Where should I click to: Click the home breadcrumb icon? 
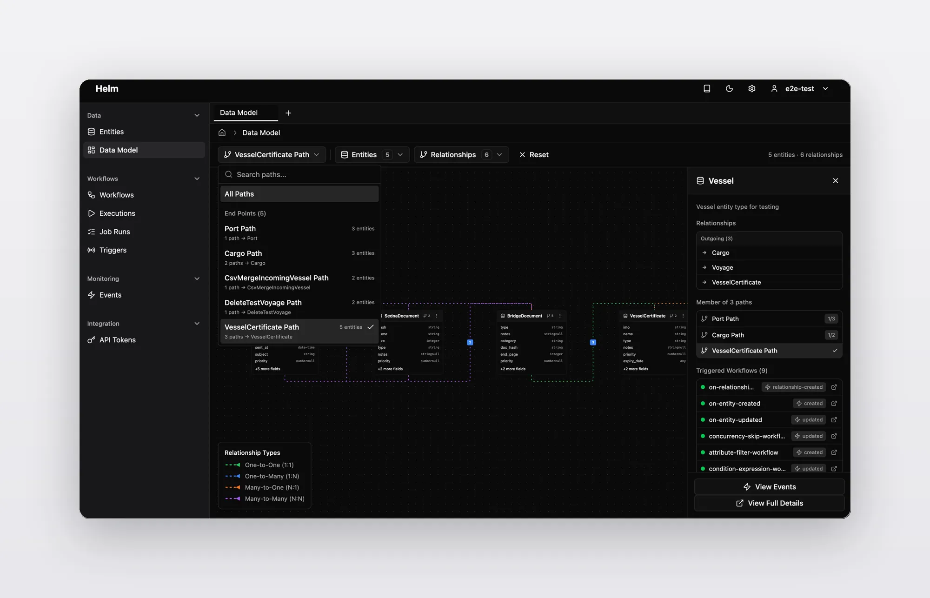tap(222, 133)
